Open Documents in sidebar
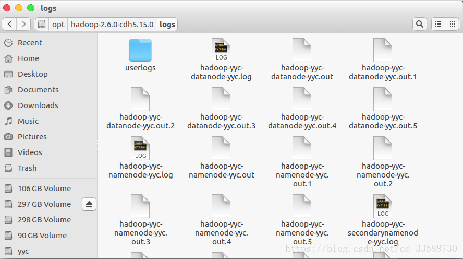This screenshot has height=259, width=463. point(48,90)
